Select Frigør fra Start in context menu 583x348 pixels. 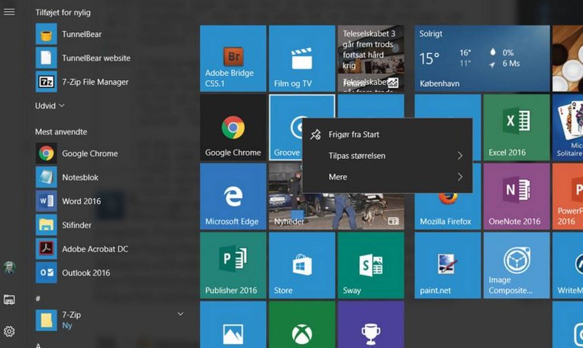click(353, 135)
